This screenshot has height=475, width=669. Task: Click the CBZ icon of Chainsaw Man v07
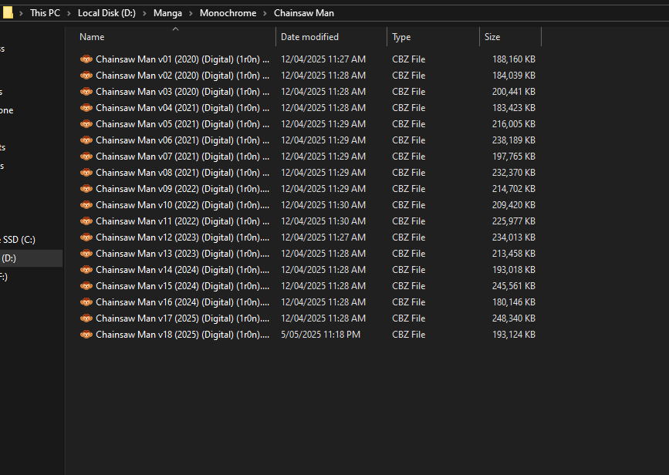click(86, 157)
